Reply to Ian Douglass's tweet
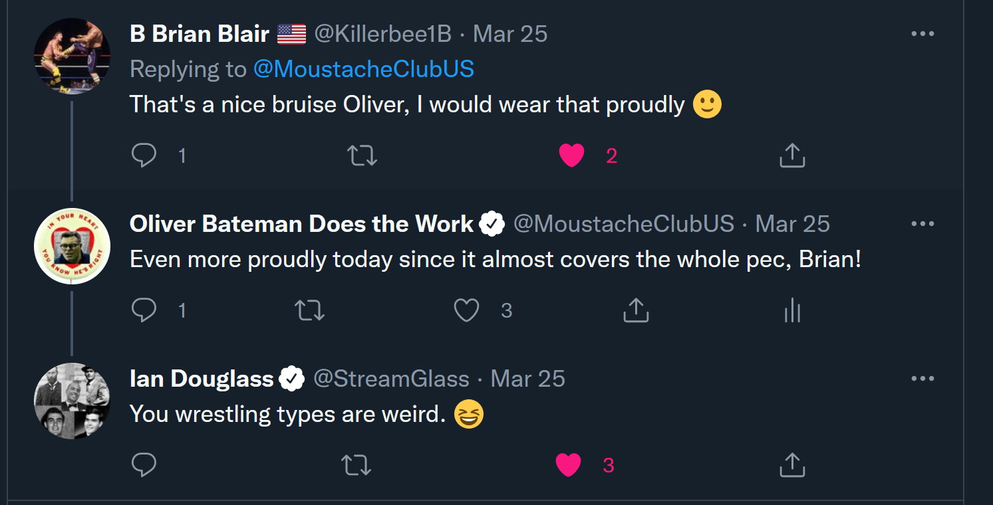The width and height of the screenshot is (993, 505). [144, 465]
